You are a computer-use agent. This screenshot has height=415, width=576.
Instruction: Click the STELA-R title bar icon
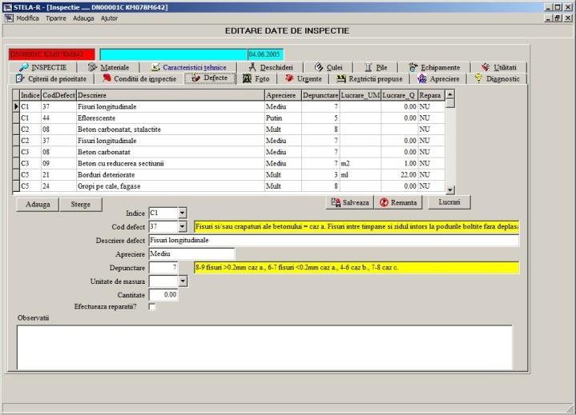pyautogui.click(x=7, y=7)
